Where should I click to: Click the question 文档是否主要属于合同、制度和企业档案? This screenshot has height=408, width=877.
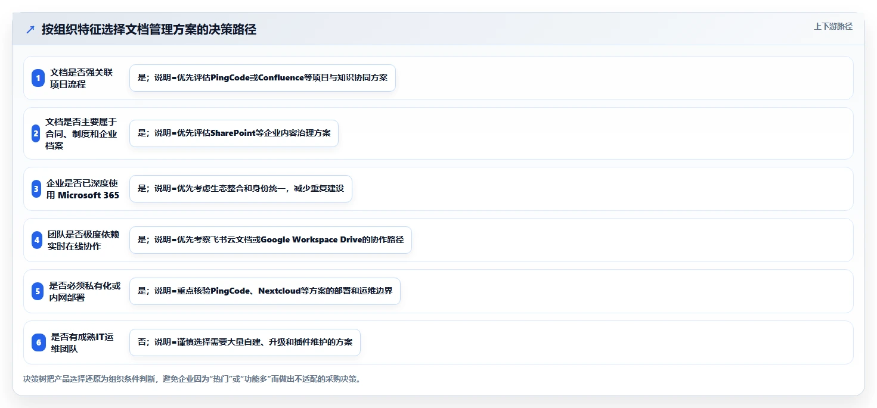[x=81, y=133]
